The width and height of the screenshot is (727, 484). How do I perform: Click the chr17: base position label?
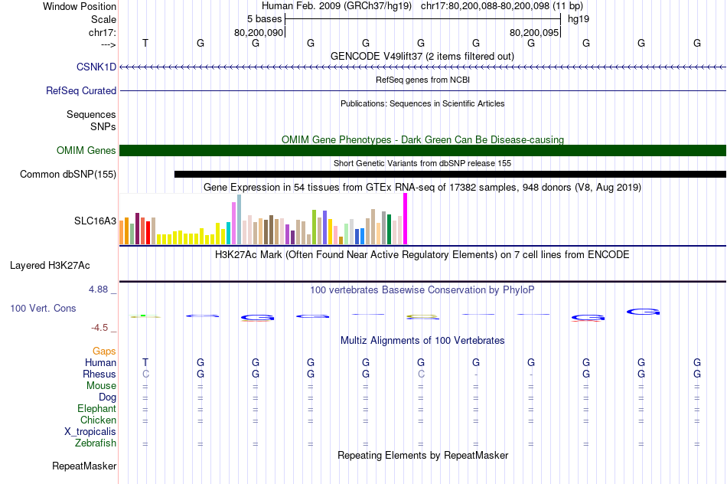[x=102, y=32]
